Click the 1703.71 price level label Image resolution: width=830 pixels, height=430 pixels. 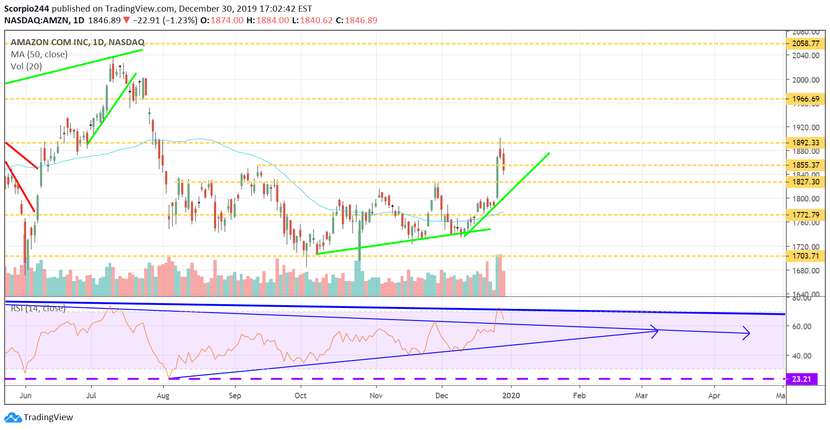805,256
